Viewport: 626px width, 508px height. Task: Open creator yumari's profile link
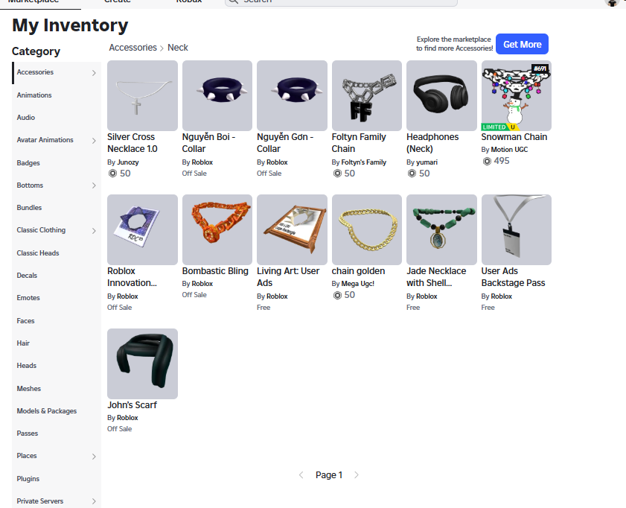[x=427, y=162]
